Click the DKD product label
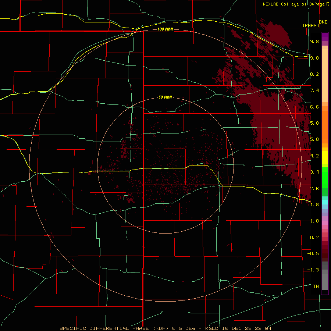This screenshot has width=331, height=331. point(323,22)
